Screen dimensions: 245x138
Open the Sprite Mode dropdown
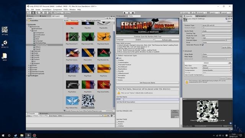tap(217, 31)
